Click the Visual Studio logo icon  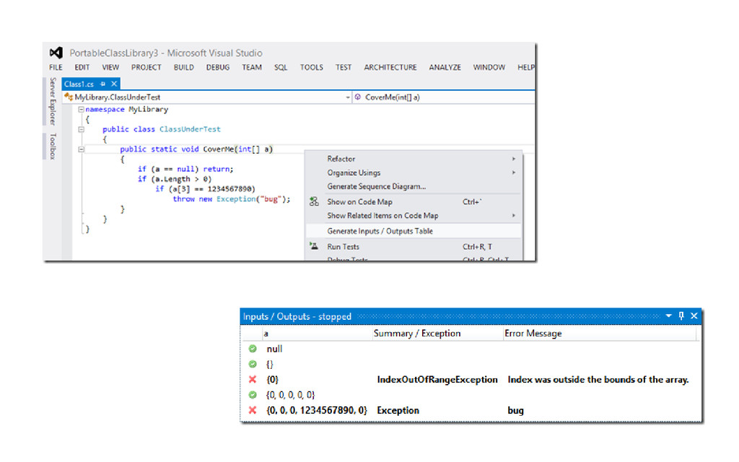pos(56,53)
